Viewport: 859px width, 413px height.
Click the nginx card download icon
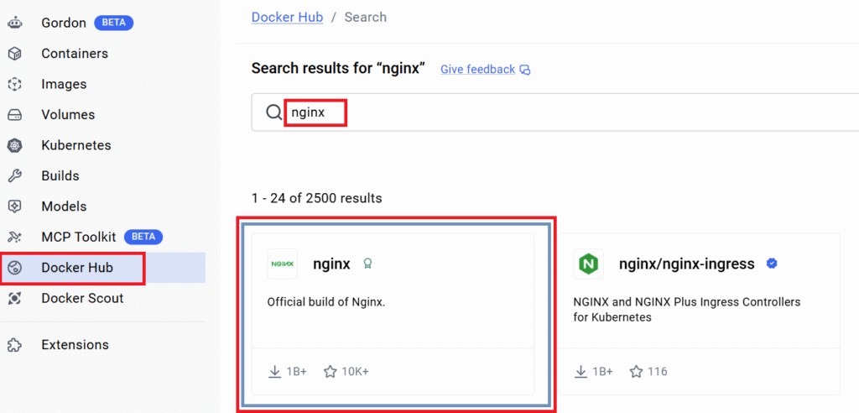[274, 371]
